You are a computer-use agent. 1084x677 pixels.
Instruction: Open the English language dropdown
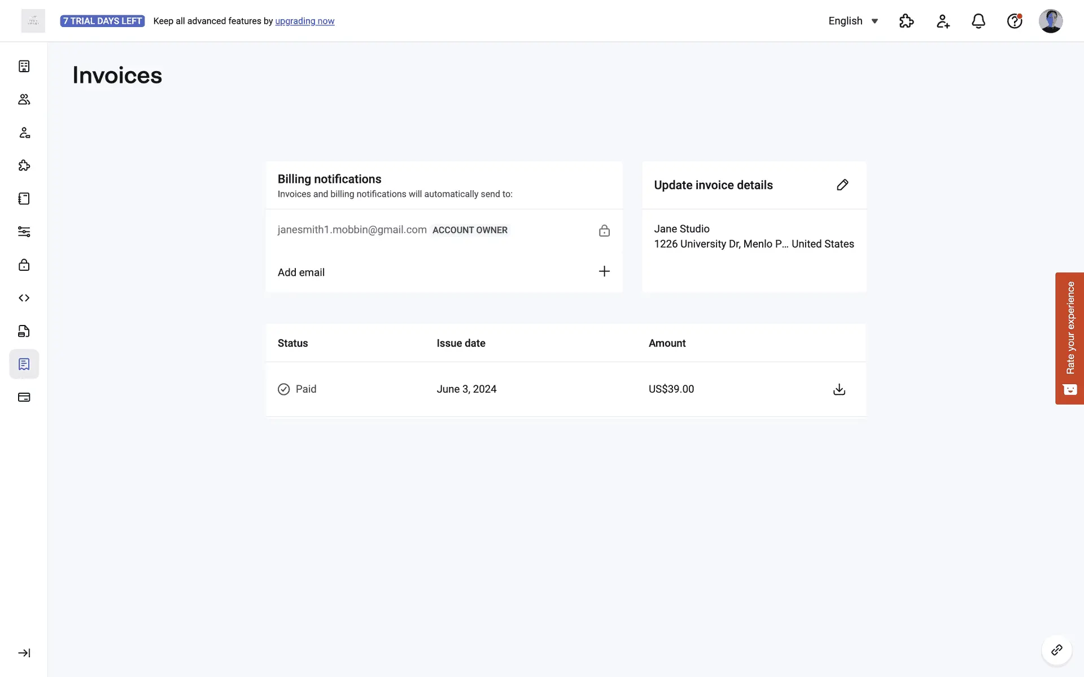pyautogui.click(x=853, y=21)
